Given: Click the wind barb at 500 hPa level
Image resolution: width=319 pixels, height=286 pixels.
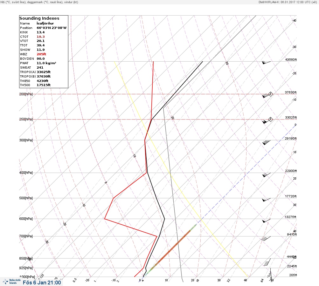Looking at the screenshot, I should pos(266,200).
